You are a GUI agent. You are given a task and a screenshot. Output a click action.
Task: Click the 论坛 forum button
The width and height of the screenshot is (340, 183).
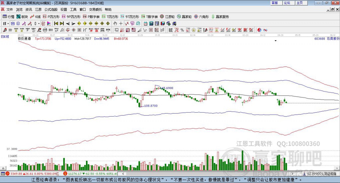click(x=287, y=3)
